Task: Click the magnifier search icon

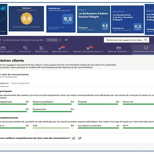Action: 146,40
